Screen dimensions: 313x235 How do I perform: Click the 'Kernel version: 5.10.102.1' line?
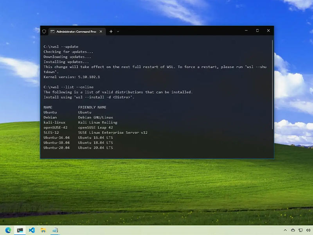point(72,77)
